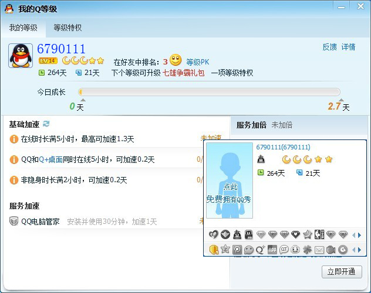The image size is (371, 293).
Task: Click the four-leaf clover icon
Action: 308,249
